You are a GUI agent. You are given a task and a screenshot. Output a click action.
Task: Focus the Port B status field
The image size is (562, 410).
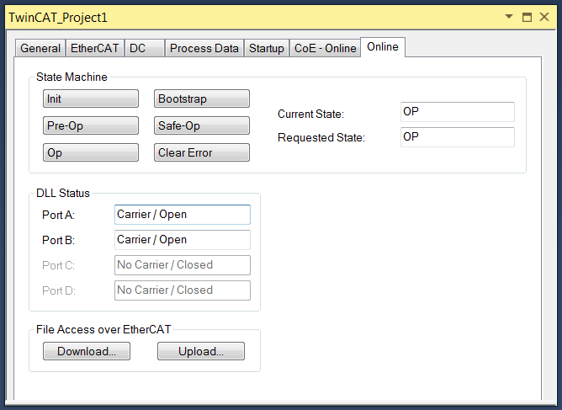(x=183, y=240)
